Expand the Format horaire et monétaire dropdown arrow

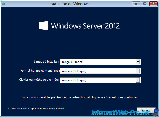coord(138,71)
